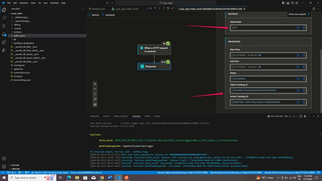Viewport: 322px width, 181px height.
Task: Copy the statusCode value
Action: point(303,28)
